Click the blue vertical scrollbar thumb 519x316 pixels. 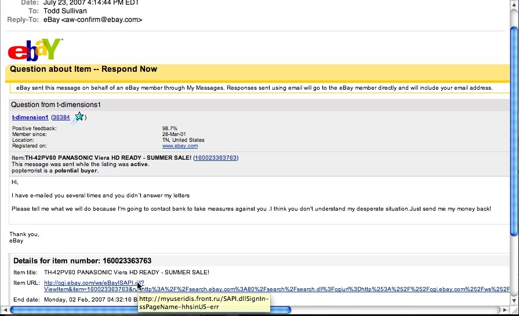[x=514, y=131]
